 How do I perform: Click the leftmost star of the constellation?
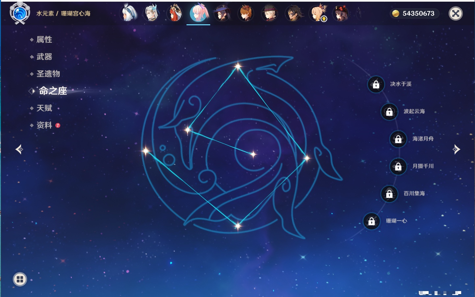click(145, 151)
